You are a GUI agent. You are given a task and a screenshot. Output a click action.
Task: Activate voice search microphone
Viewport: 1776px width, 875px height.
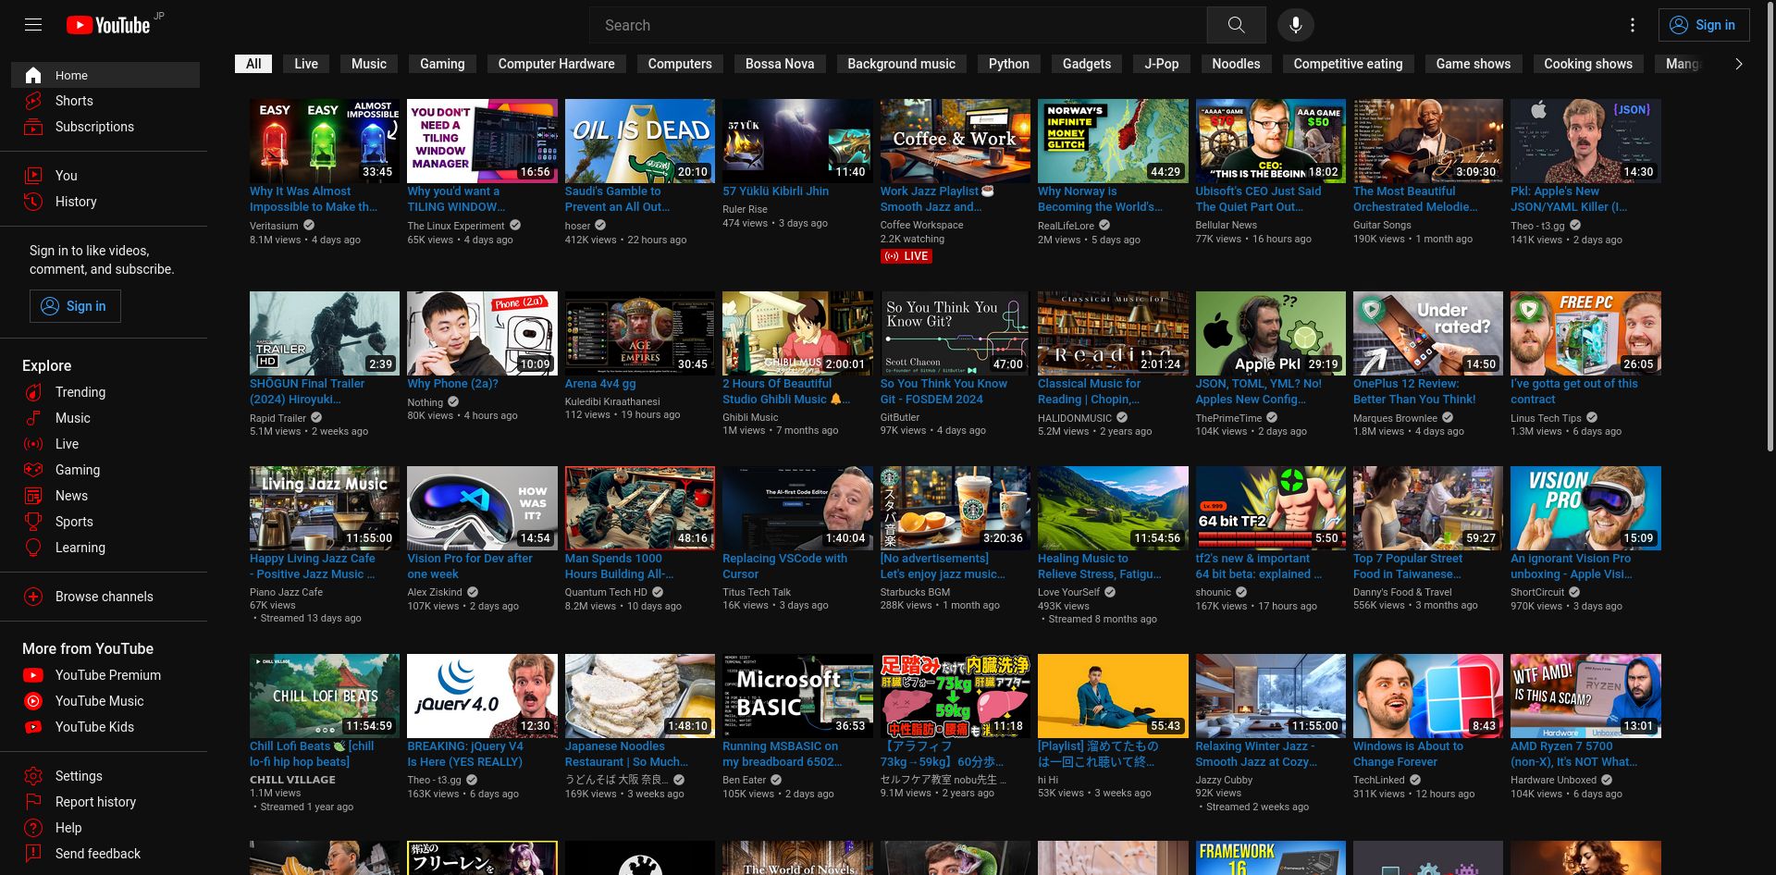[x=1296, y=25]
